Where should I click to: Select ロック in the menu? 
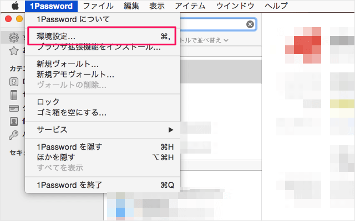pos(103,102)
